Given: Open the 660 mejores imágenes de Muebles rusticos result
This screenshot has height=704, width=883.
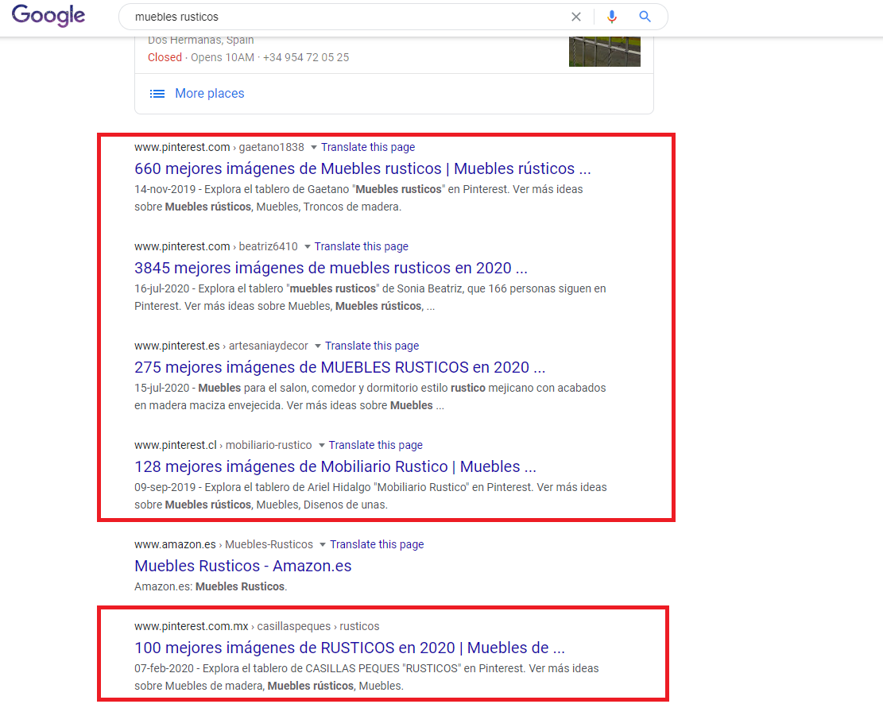Looking at the screenshot, I should click(x=362, y=168).
